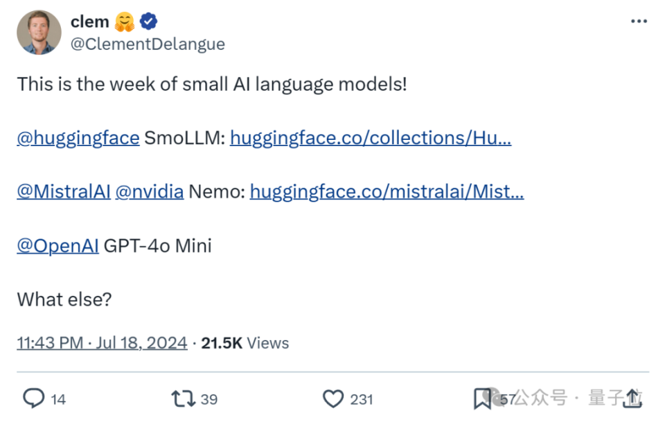Click the 'What else?' tweet text

64,300
